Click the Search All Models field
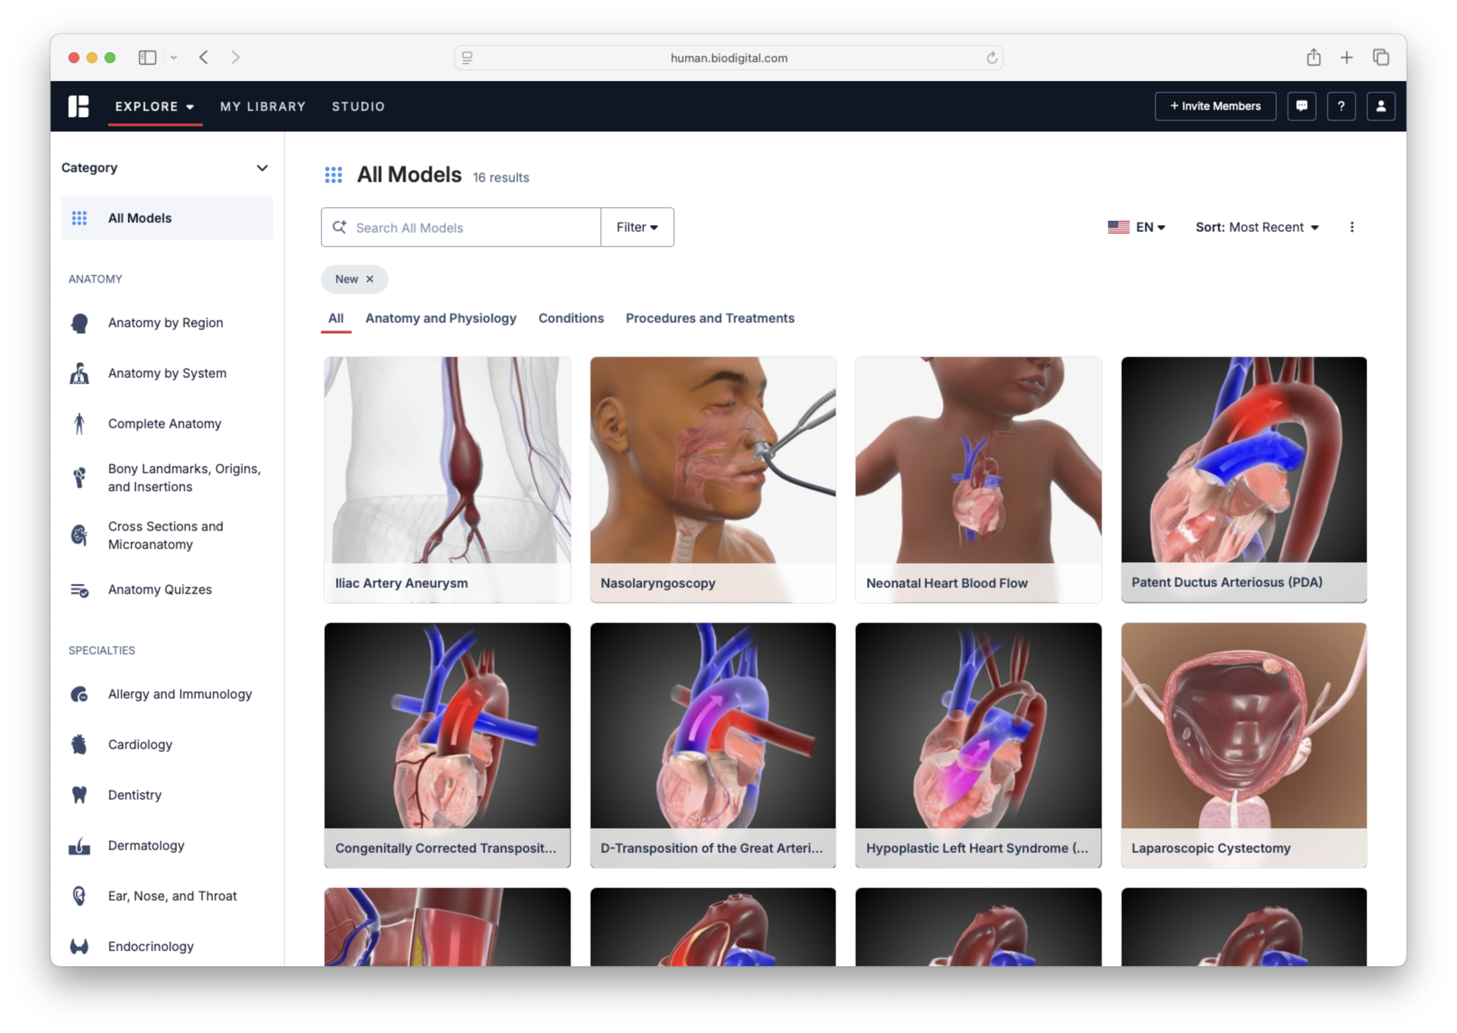Image resolution: width=1457 pixels, height=1033 pixels. pyautogui.click(x=461, y=227)
